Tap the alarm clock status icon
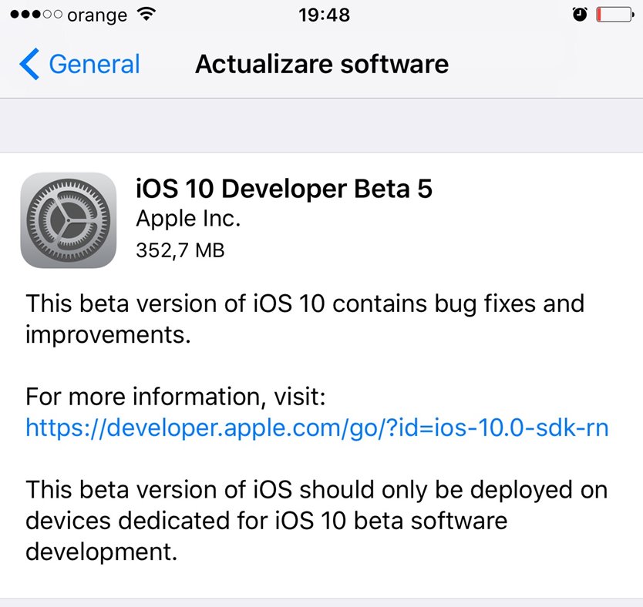 pos(580,15)
